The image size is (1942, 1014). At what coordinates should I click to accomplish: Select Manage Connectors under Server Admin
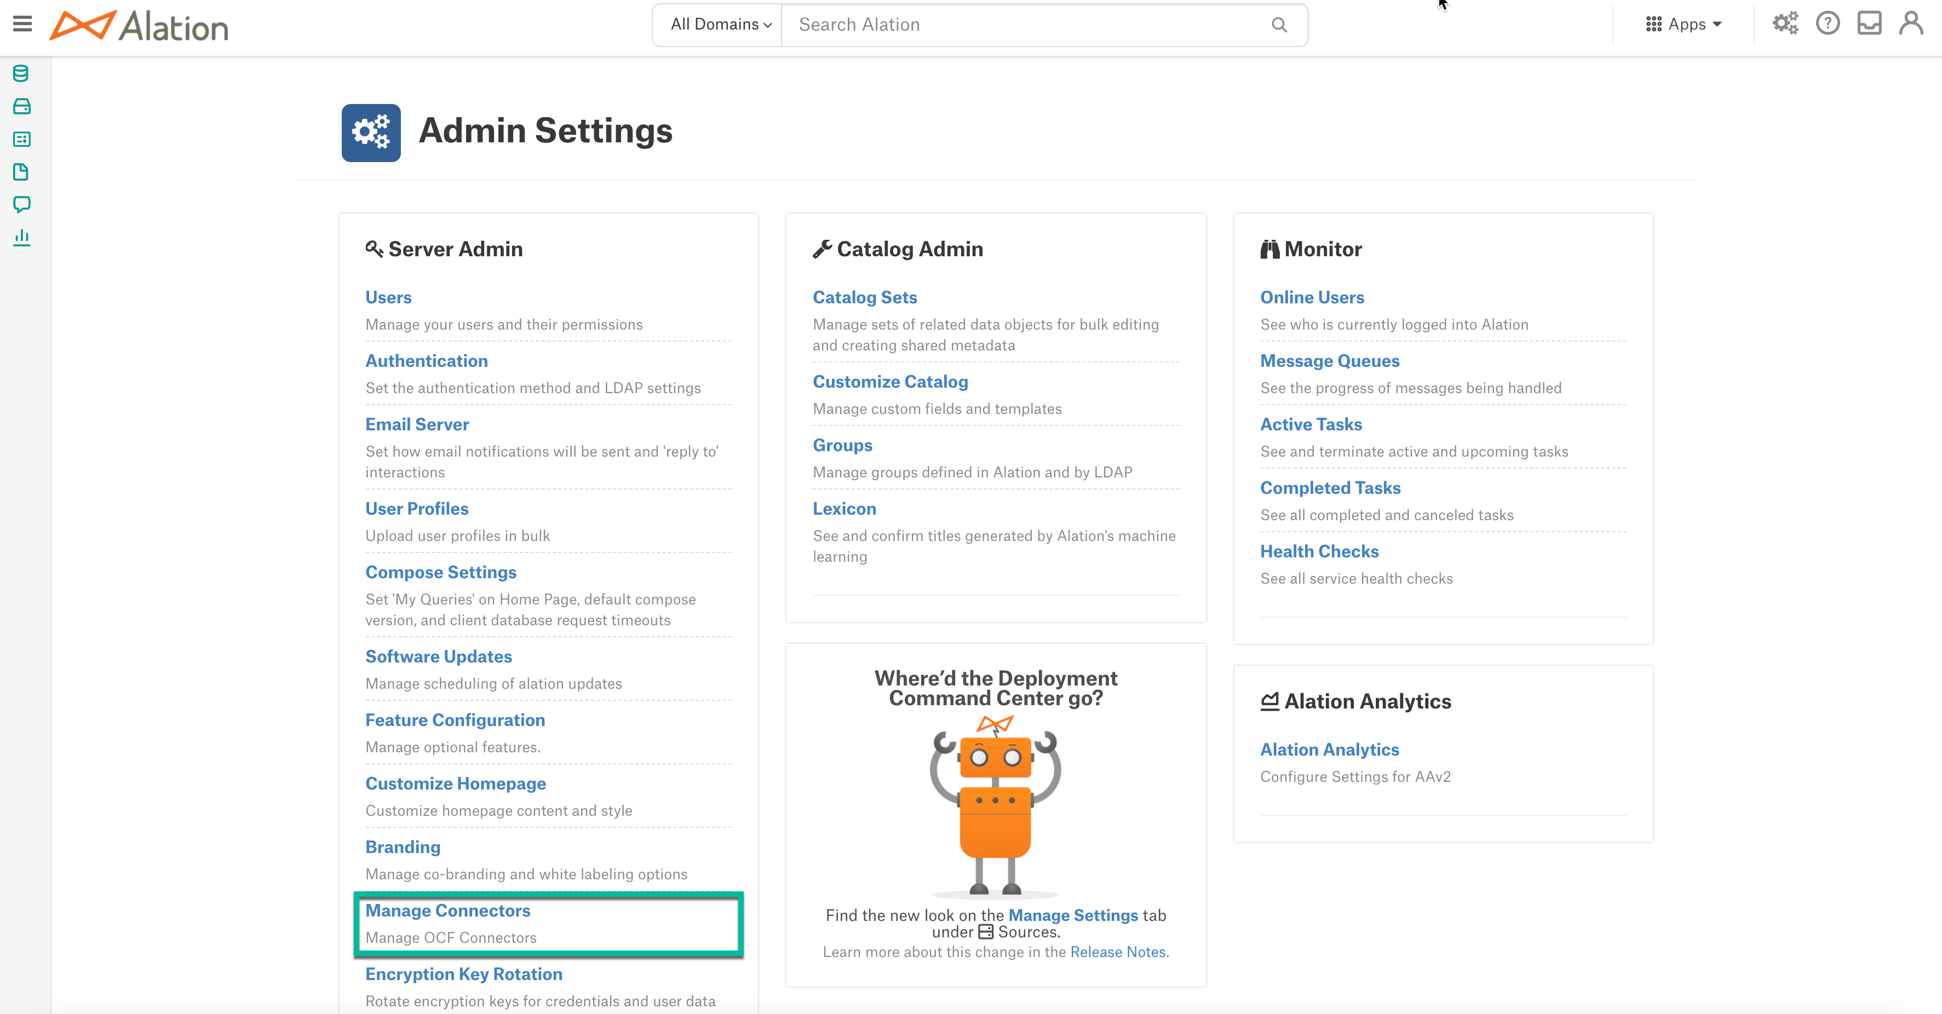tap(447, 909)
